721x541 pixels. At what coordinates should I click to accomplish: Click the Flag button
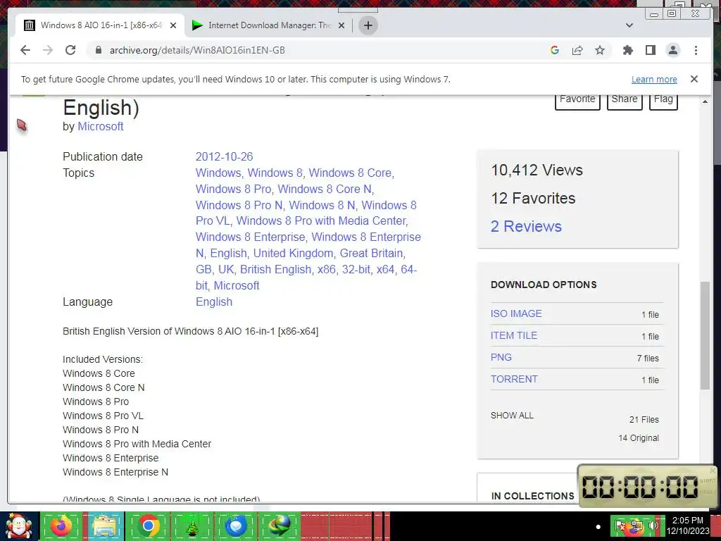(x=663, y=99)
